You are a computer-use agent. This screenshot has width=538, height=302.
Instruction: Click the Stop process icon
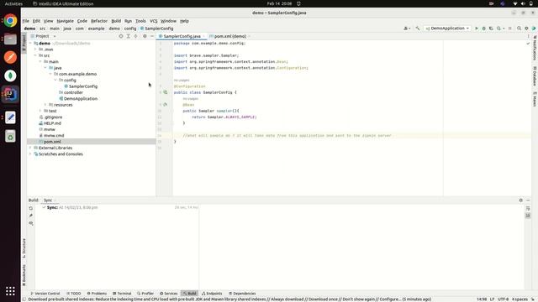pyautogui.click(x=510, y=29)
